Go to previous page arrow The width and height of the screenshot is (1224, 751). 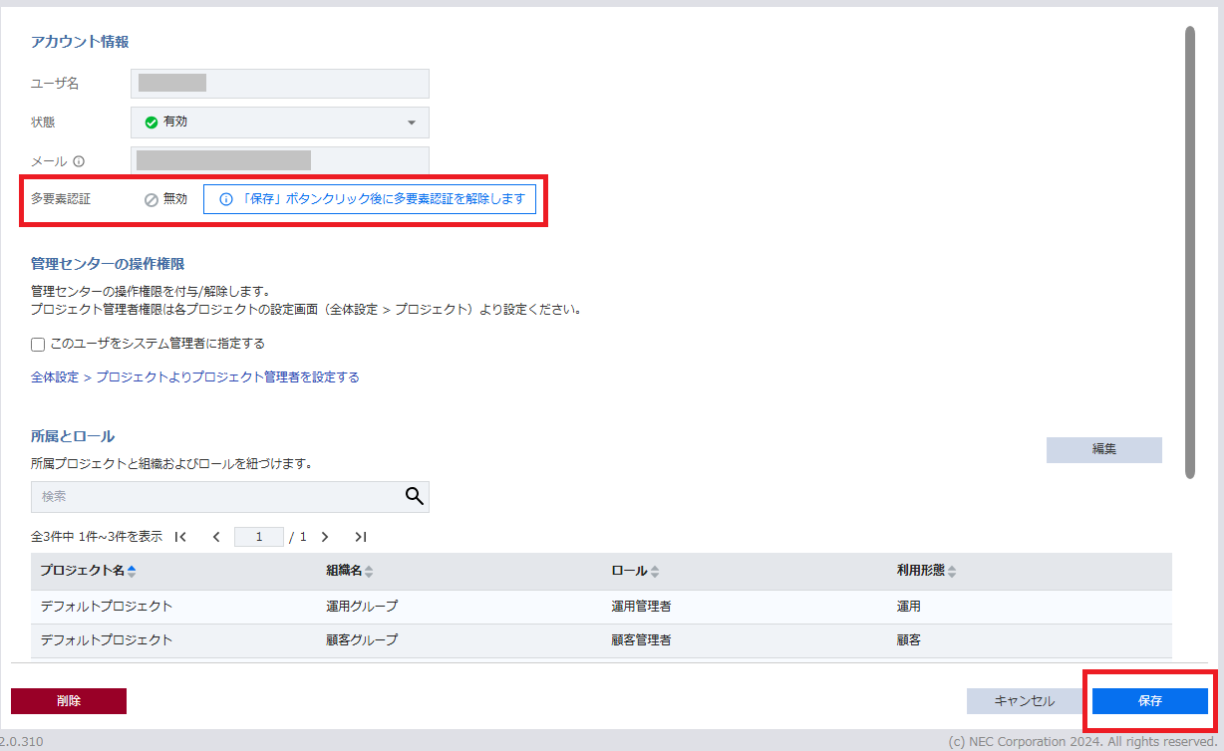point(216,537)
